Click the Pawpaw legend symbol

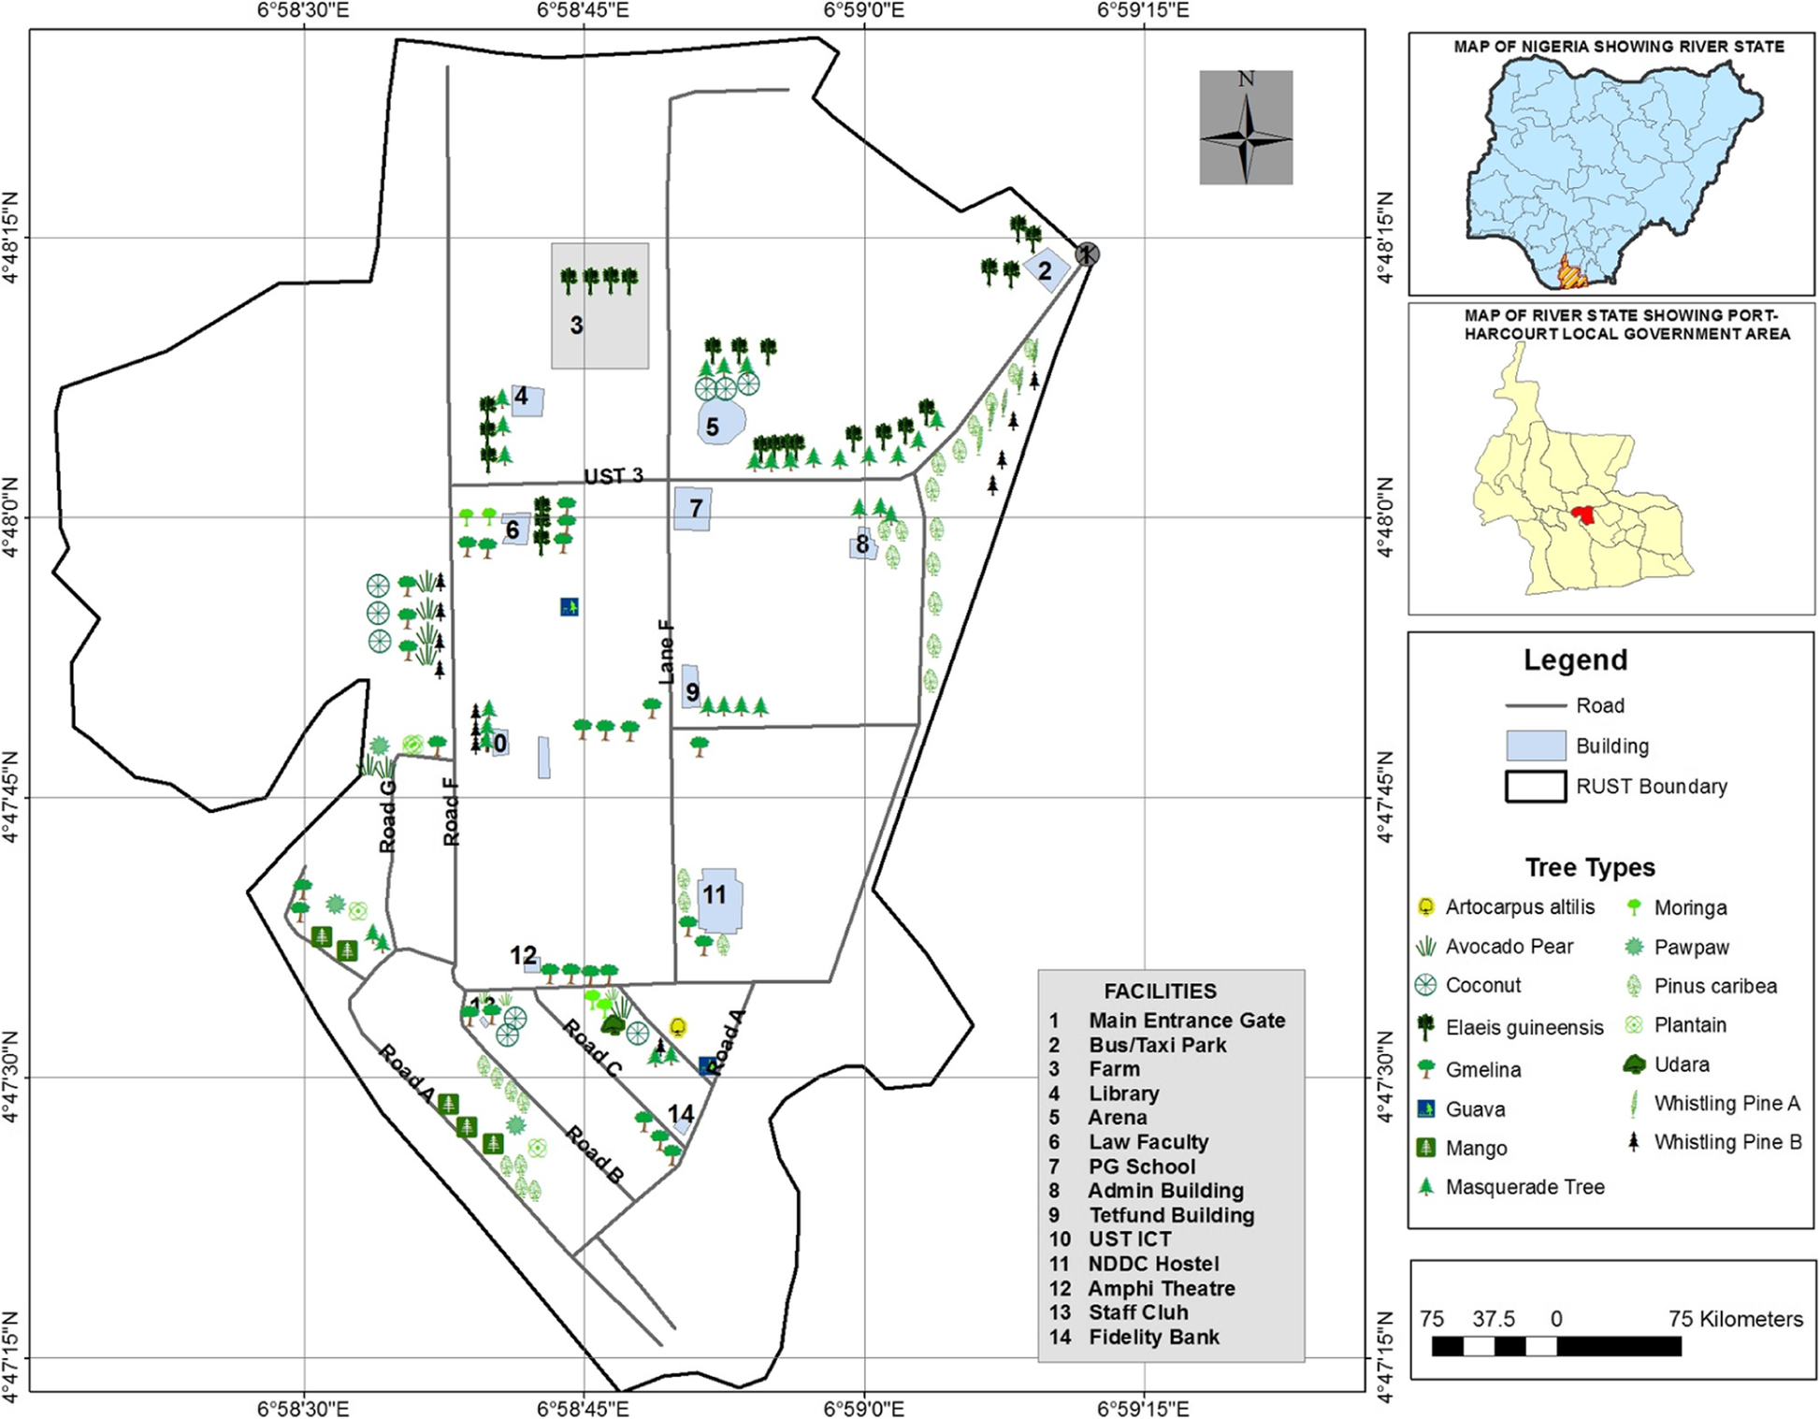click(1634, 947)
